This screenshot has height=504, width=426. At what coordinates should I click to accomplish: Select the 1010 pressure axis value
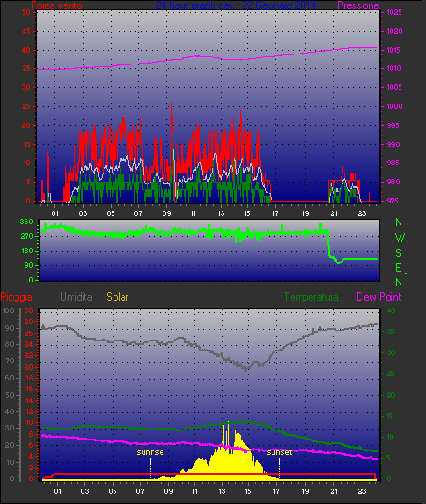(x=393, y=68)
